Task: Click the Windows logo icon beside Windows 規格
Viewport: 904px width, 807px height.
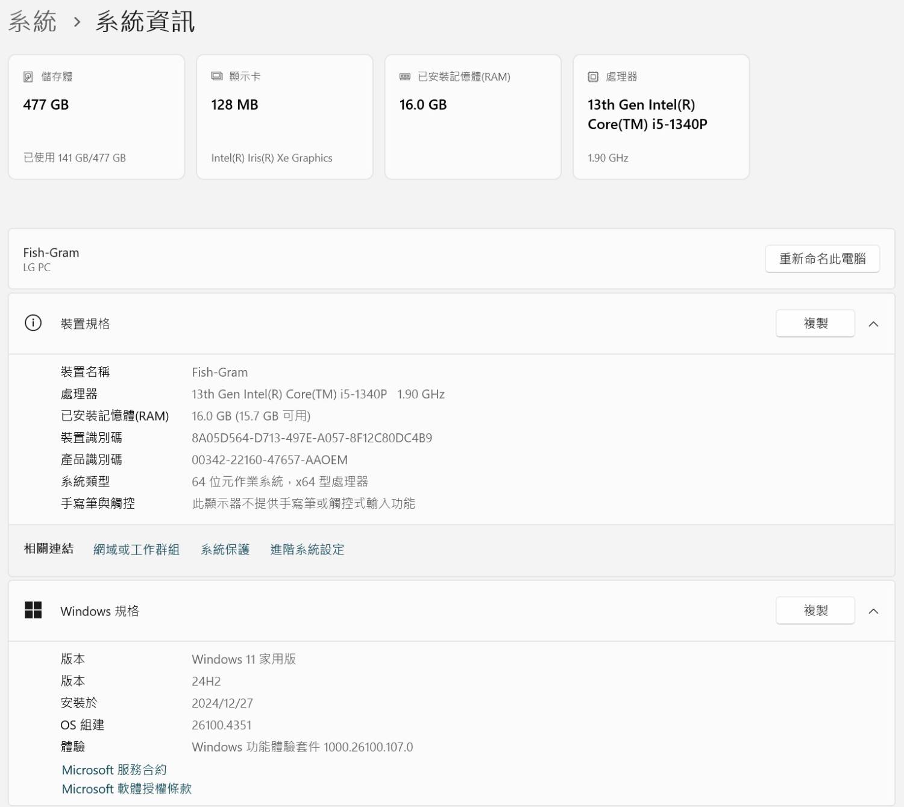Action: point(33,610)
